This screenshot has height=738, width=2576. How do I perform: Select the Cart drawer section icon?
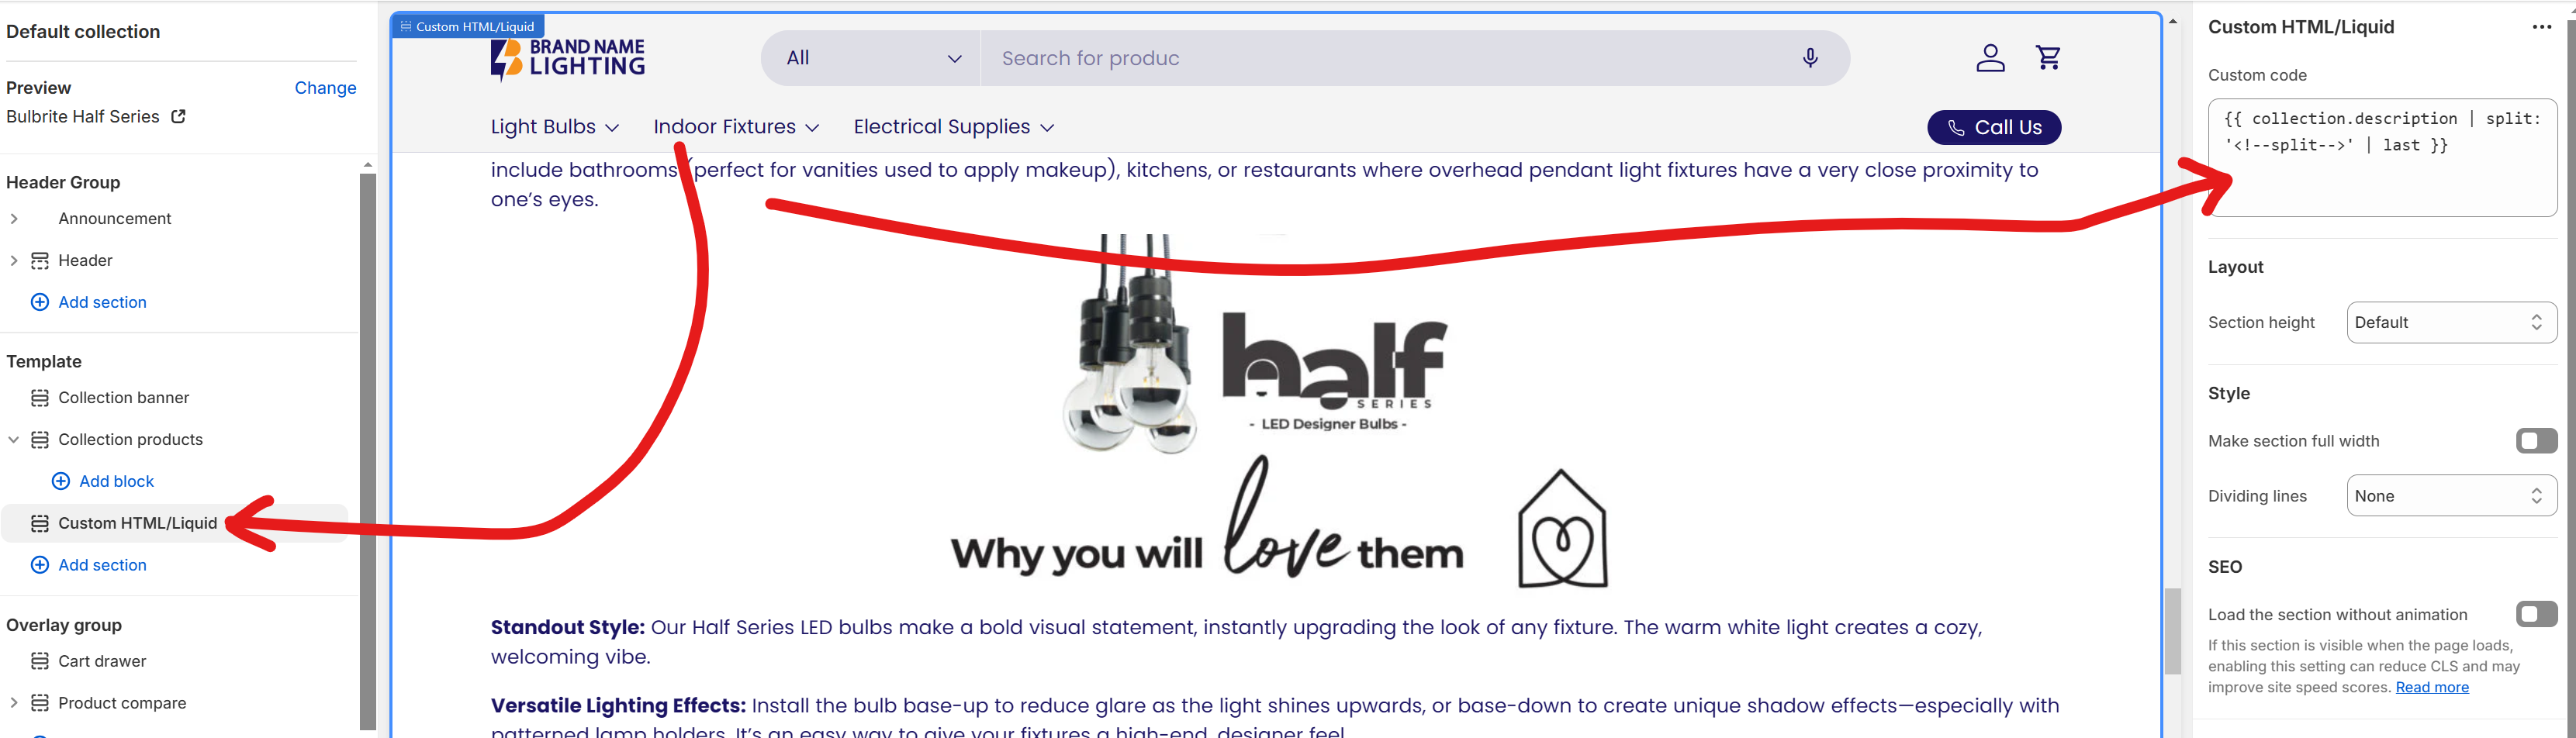click(x=40, y=661)
